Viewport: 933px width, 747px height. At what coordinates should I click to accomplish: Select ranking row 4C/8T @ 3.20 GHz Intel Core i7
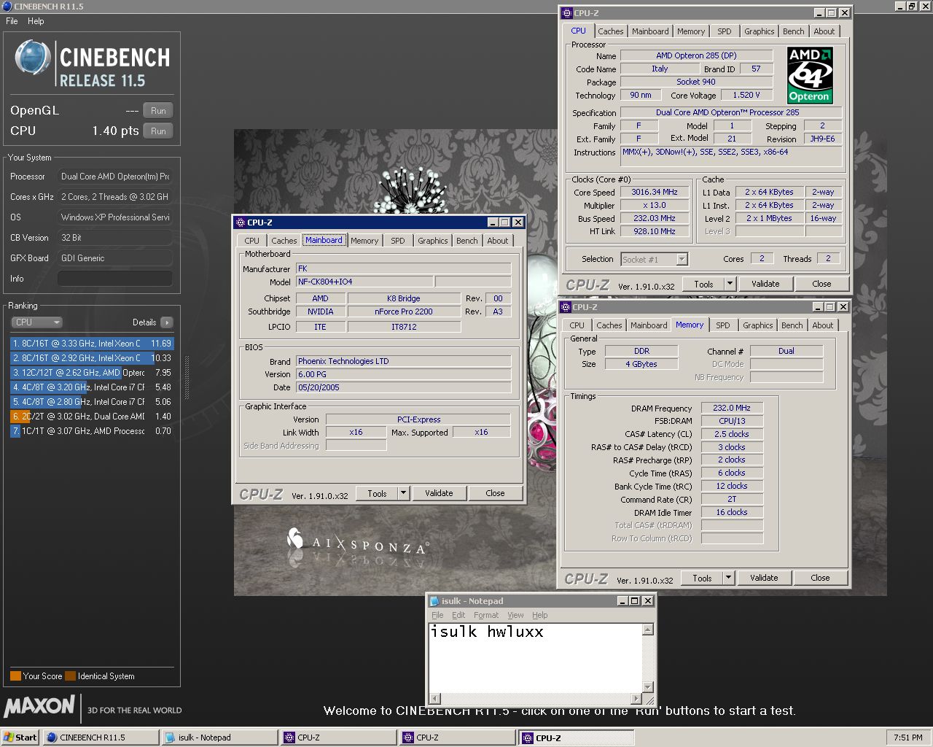coord(92,387)
